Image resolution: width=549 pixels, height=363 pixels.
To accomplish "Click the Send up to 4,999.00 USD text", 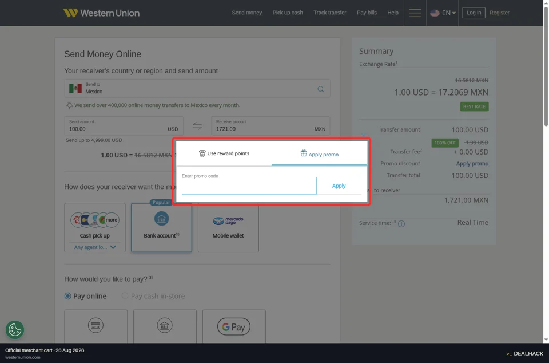I will pos(94,140).
